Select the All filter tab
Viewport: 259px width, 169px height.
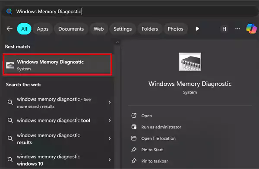(24, 29)
